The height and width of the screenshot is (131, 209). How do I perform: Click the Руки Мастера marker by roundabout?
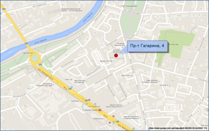click(x=34, y=53)
